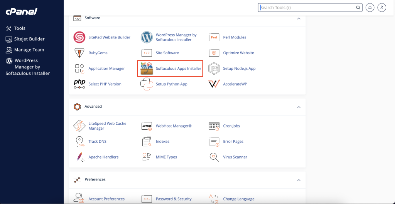Image resolution: width=395 pixels, height=204 pixels.
Task: Open the user account icon
Action: point(381,8)
